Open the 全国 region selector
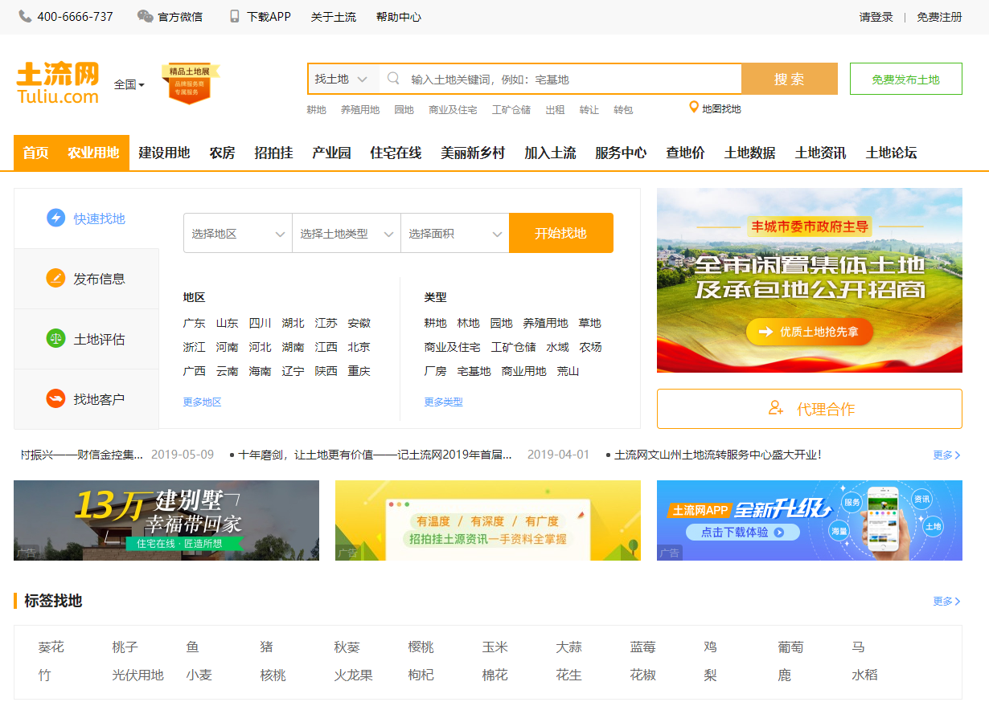The height and width of the screenshot is (706, 989). (x=129, y=84)
